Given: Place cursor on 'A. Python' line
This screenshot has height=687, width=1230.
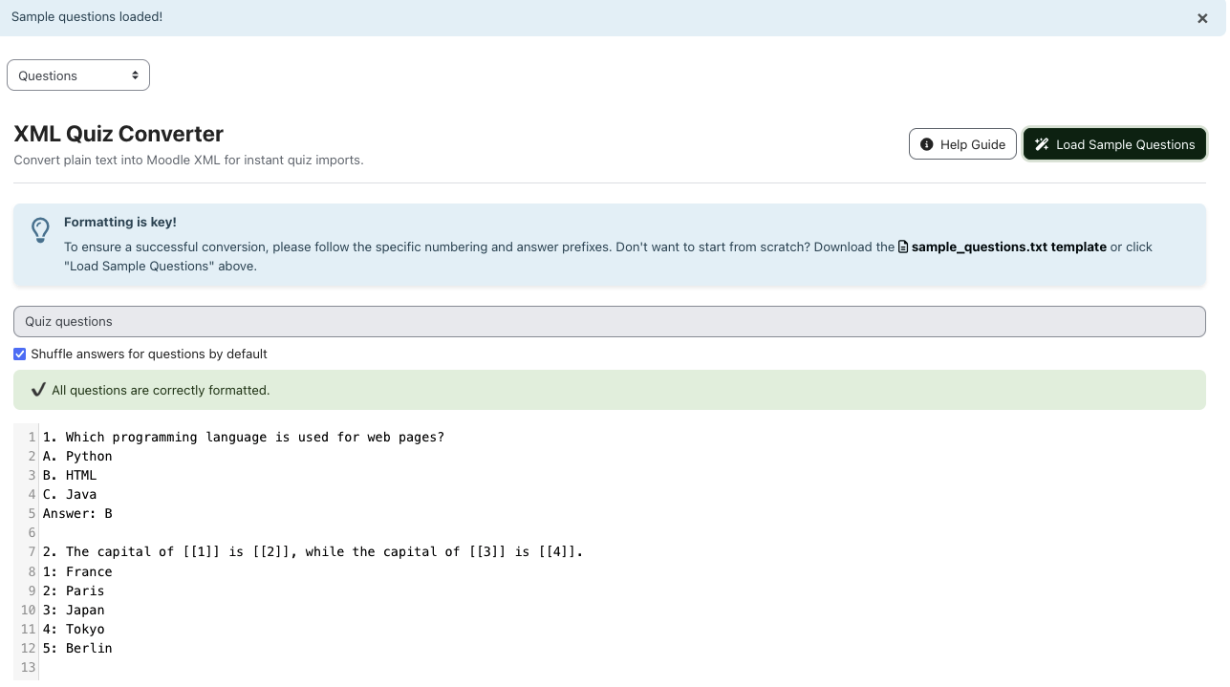Looking at the screenshot, I should click(77, 456).
